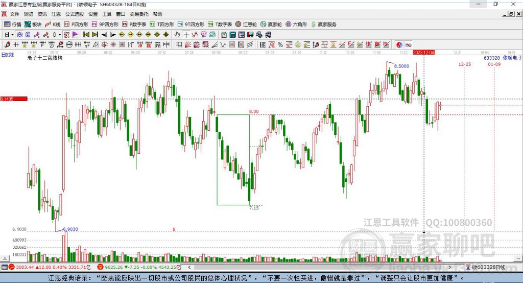Click the 7.15 rectangle low label
Image resolution: width=523 pixels, height=283 pixels.
pos(254,208)
